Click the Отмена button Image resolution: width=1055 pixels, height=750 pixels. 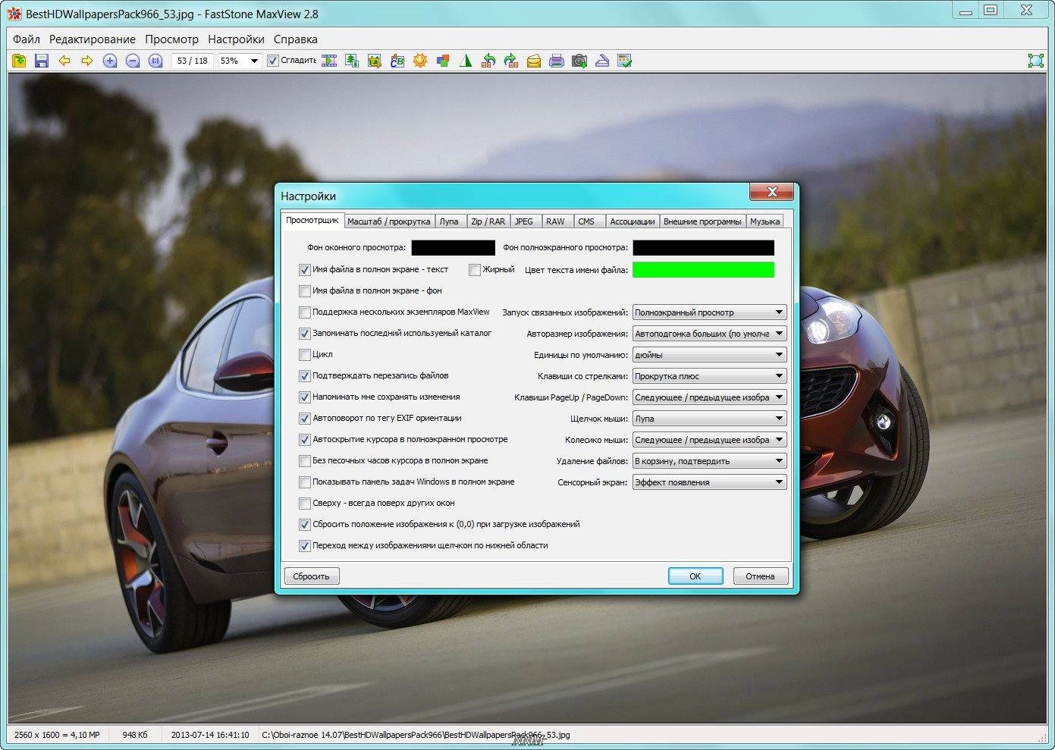coord(760,576)
